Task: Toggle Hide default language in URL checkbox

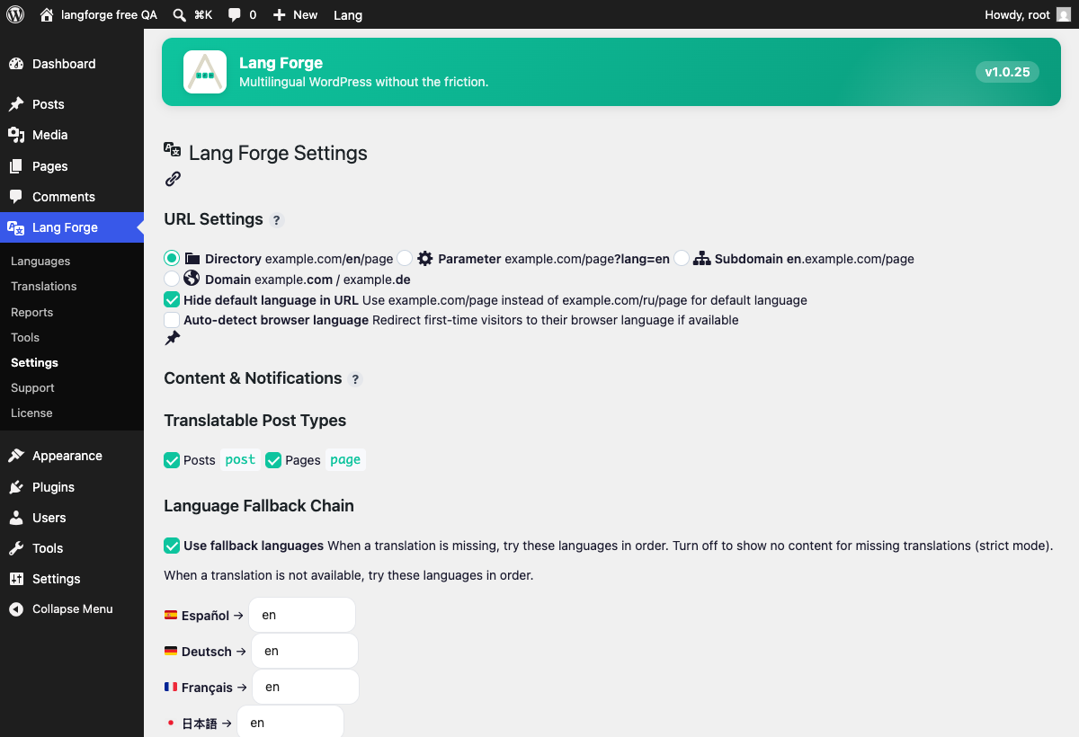Action: (172, 299)
